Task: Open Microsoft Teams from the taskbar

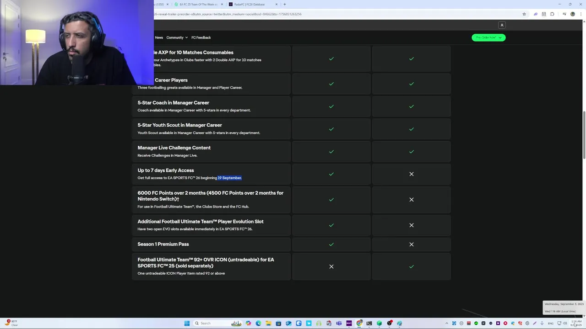Action: pos(339,323)
